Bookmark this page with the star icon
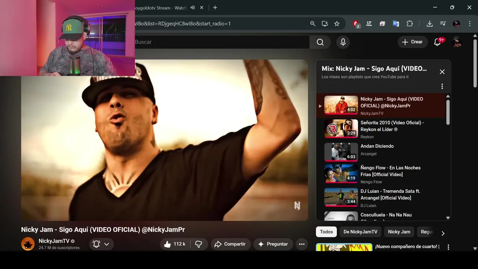 337,24
